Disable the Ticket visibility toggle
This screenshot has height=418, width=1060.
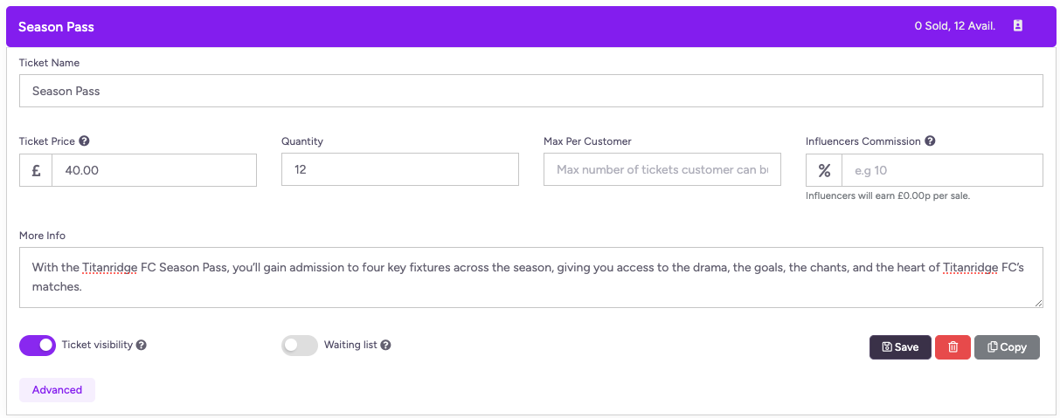(38, 346)
